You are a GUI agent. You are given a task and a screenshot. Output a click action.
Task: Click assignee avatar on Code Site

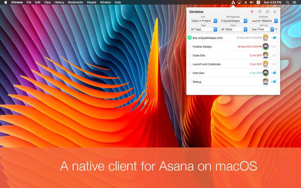[266, 55]
